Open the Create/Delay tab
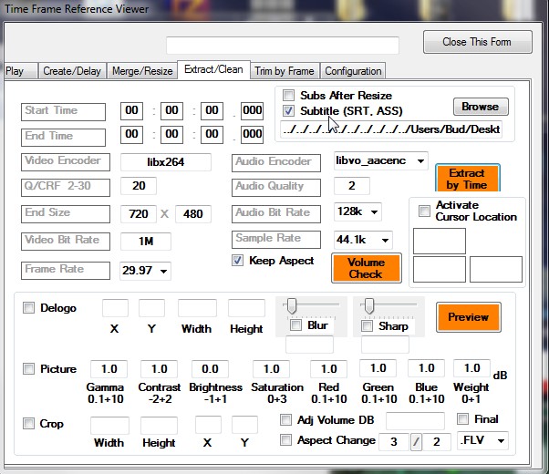This screenshot has height=474, width=549. [72, 71]
